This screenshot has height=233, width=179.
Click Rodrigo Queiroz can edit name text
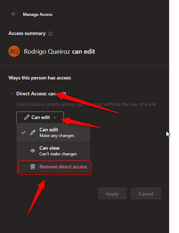pyautogui.click(x=60, y=52)
